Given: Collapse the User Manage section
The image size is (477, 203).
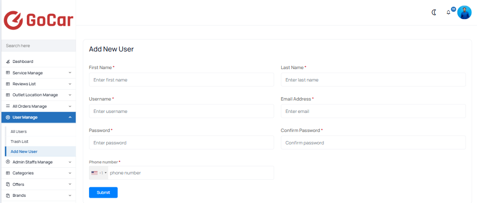Looking at the screenshot, I should [38, 117].
